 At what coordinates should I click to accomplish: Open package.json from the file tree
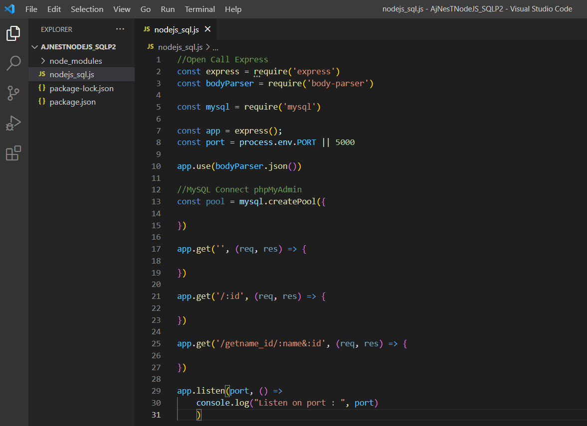point(72,102)
